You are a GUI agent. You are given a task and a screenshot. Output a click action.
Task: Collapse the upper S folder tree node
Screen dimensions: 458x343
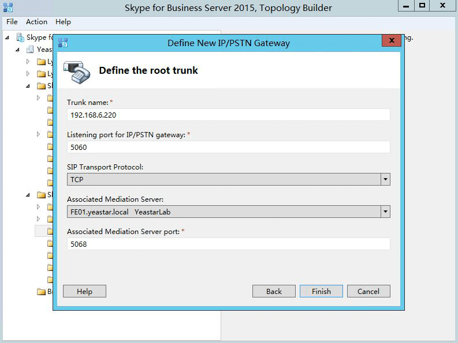(28, 86)
